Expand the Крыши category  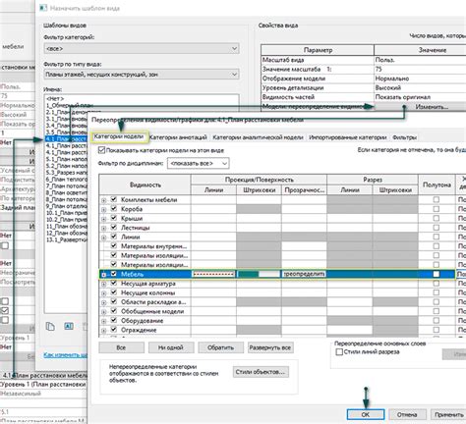tap(103, 219)
